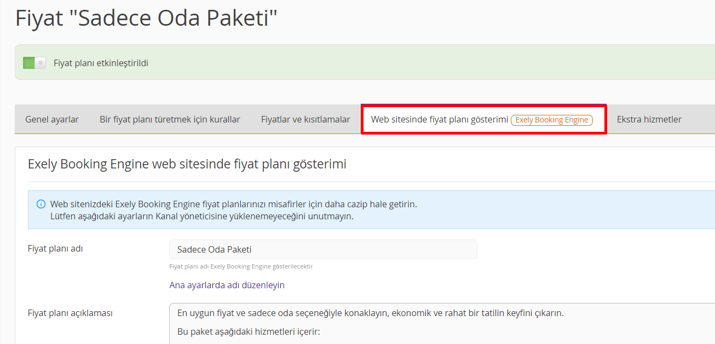Viewport: 715px width, 344px height.
Task: Open the Fiyatlar ve kısıtlamalar tab
Action: 305,119
